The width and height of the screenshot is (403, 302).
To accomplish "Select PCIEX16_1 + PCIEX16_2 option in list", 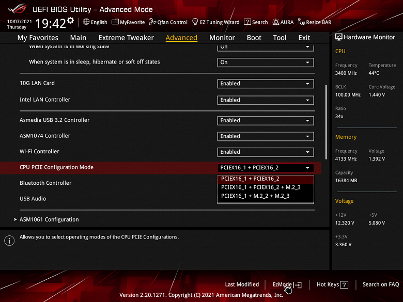I will [x=266, y=179].
